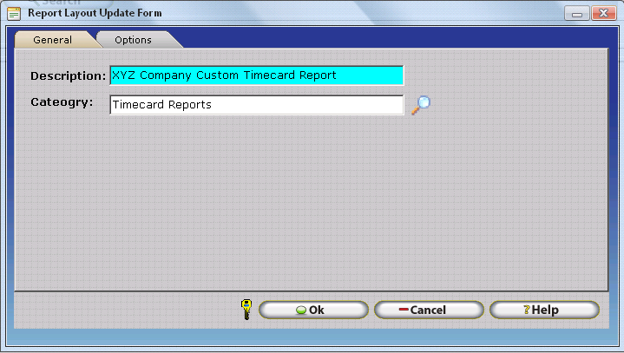Click the green oval icon on Ok
This screenshot has height=353, width=624.
coord(300,311)
